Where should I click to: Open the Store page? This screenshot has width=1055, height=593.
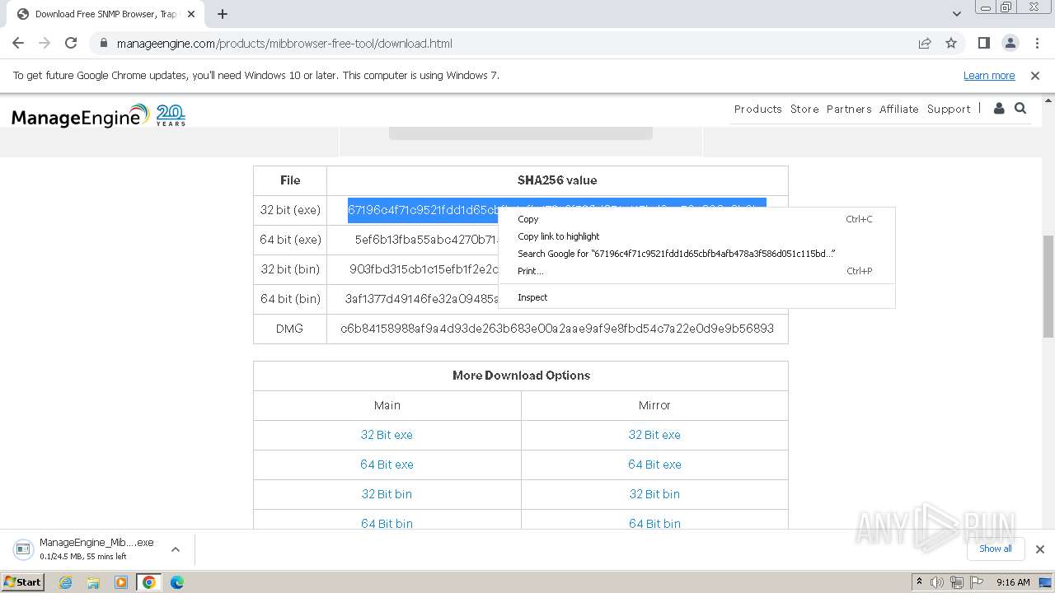pyautogui.click(x=804, y=109)
